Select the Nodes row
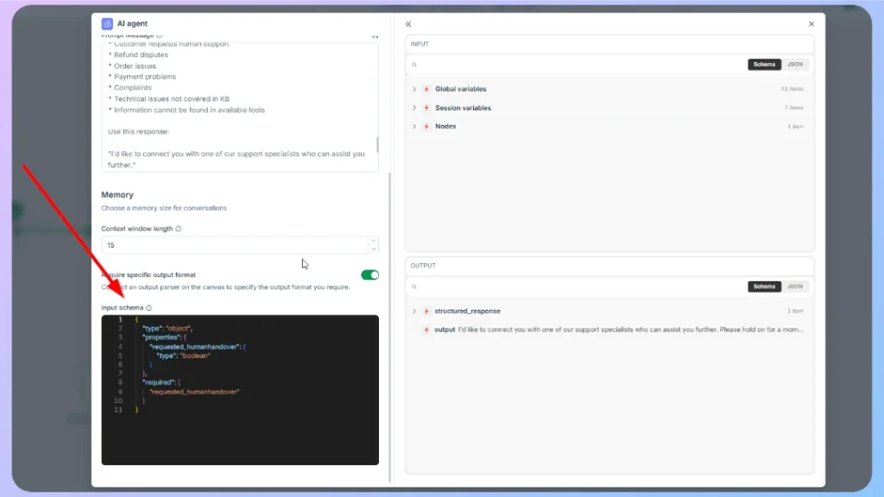 609,126
